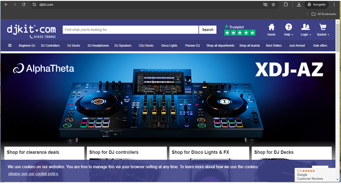341x184 pixels.
Task: Click the phone number 01635 780002
Action: pyautogui.click(x=43, y=37)
